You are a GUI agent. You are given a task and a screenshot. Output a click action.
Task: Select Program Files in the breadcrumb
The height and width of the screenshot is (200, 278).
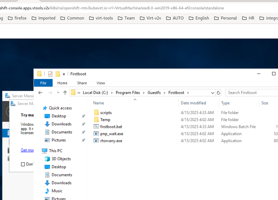pyautogui.click(x=128, y=93)
